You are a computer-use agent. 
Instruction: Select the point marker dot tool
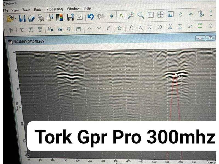111,16
